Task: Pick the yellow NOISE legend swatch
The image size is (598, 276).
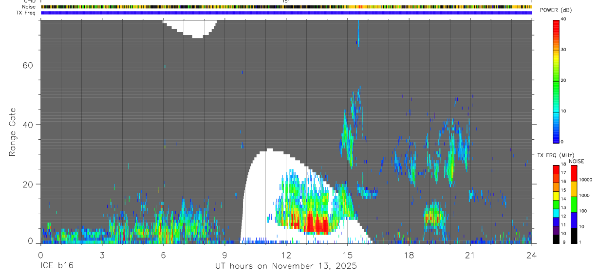Action: pyautogui.click(x=574, y=189)
